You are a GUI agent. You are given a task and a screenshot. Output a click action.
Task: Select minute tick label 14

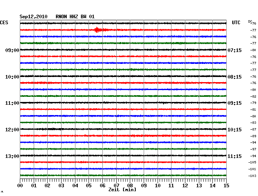pos(213,186)
